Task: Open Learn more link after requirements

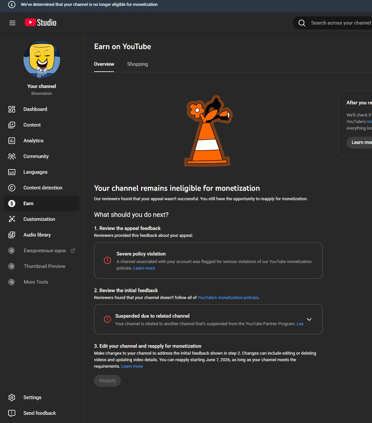Action: (x=132, y=366)
